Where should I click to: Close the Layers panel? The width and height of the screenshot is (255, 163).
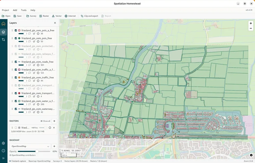click(x=55, y=23)
